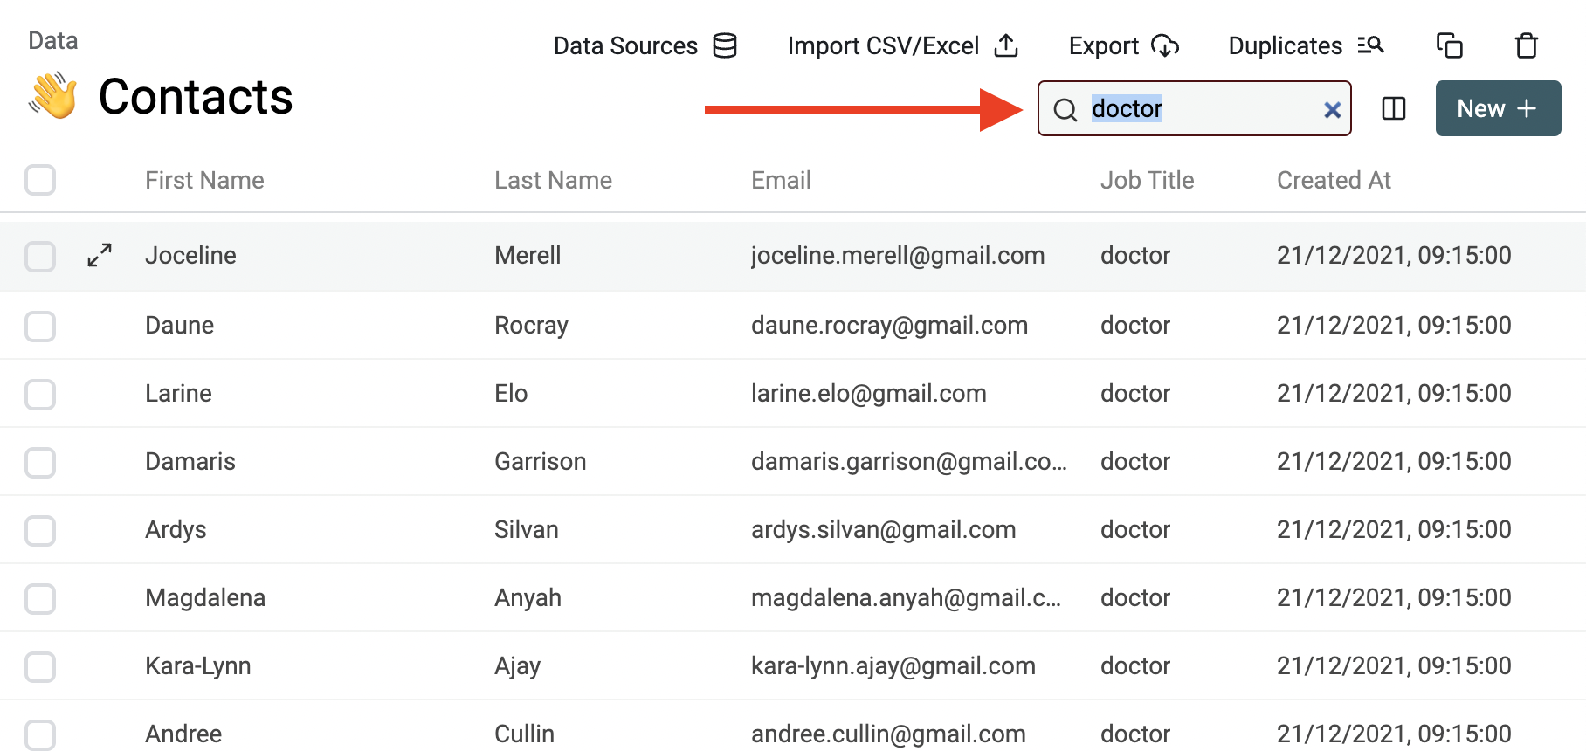Click the Job Title column header
Image resolution: width=1586 pixels, height=751 pixels.
pyautogui.click(x=1147, y=180)
